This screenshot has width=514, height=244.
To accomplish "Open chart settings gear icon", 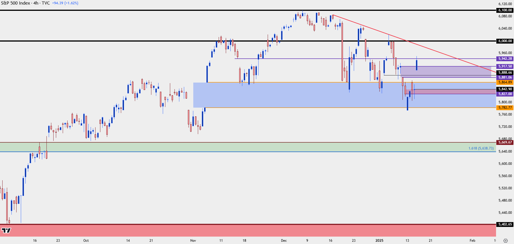I will tap(505, 241).
